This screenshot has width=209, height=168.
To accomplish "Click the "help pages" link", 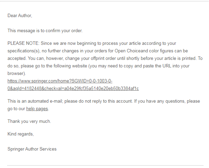I will [x=37, y=109].
